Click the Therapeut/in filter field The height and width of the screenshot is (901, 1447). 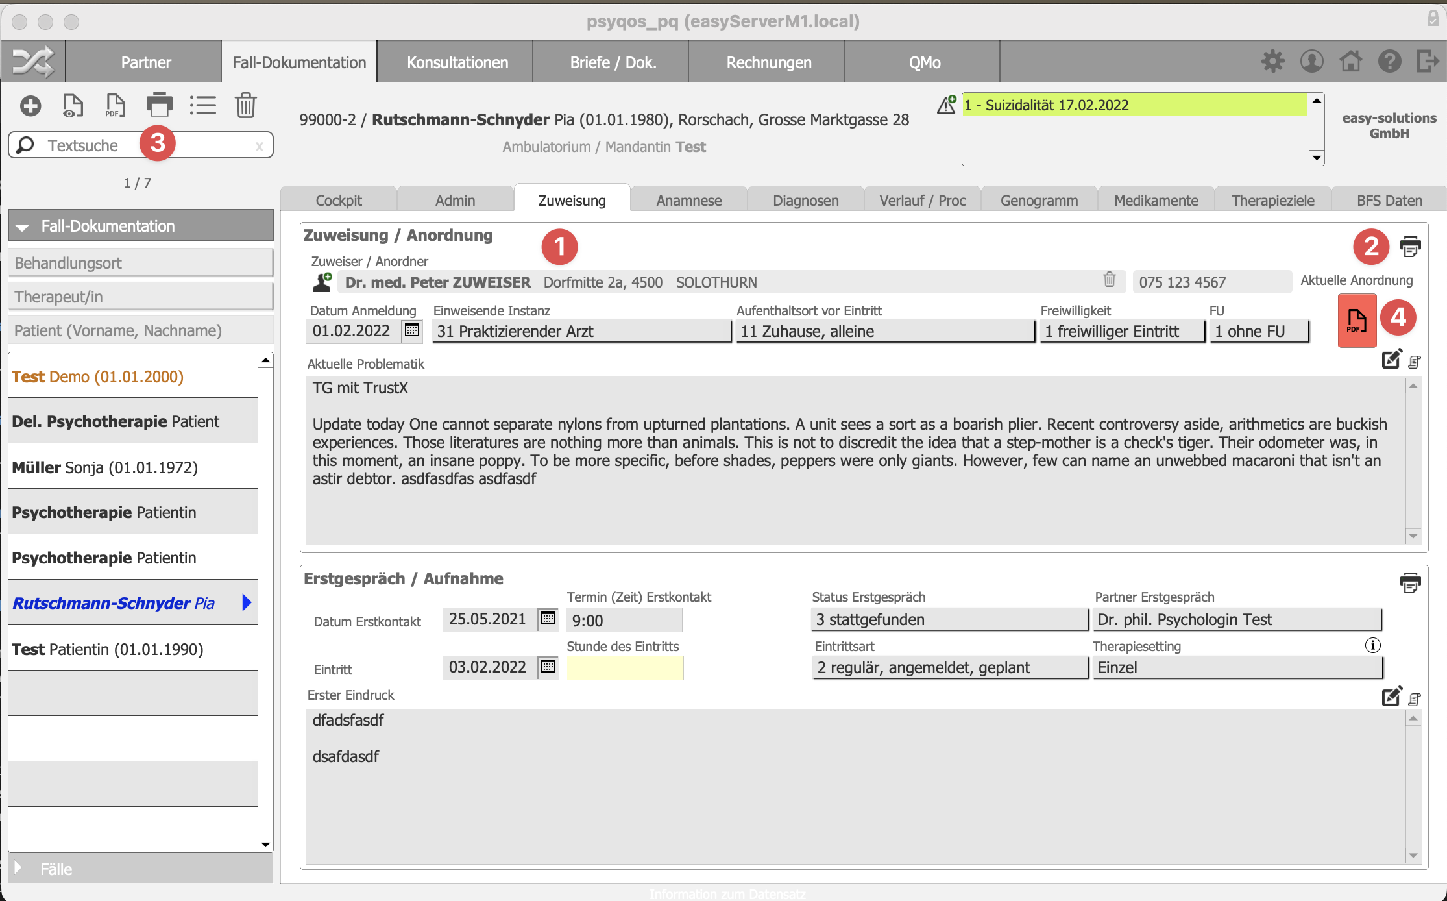[x=140, y=297]
